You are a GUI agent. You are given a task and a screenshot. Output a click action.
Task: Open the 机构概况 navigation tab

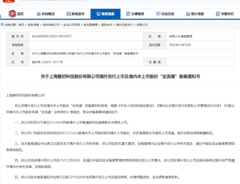point(46,14)
